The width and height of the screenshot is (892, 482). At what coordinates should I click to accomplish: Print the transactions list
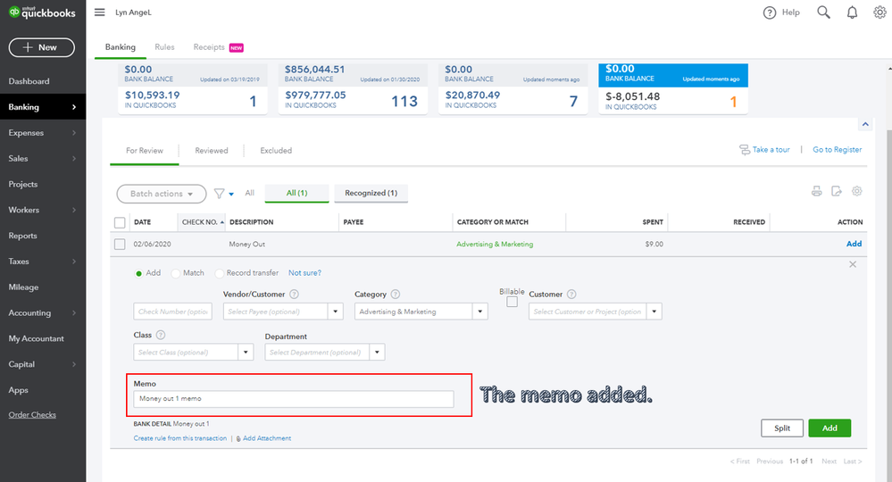tap(816, 192)
